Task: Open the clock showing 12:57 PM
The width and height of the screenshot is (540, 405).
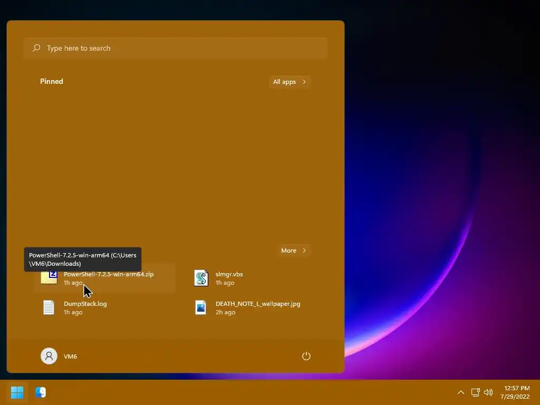Action: 517,388
